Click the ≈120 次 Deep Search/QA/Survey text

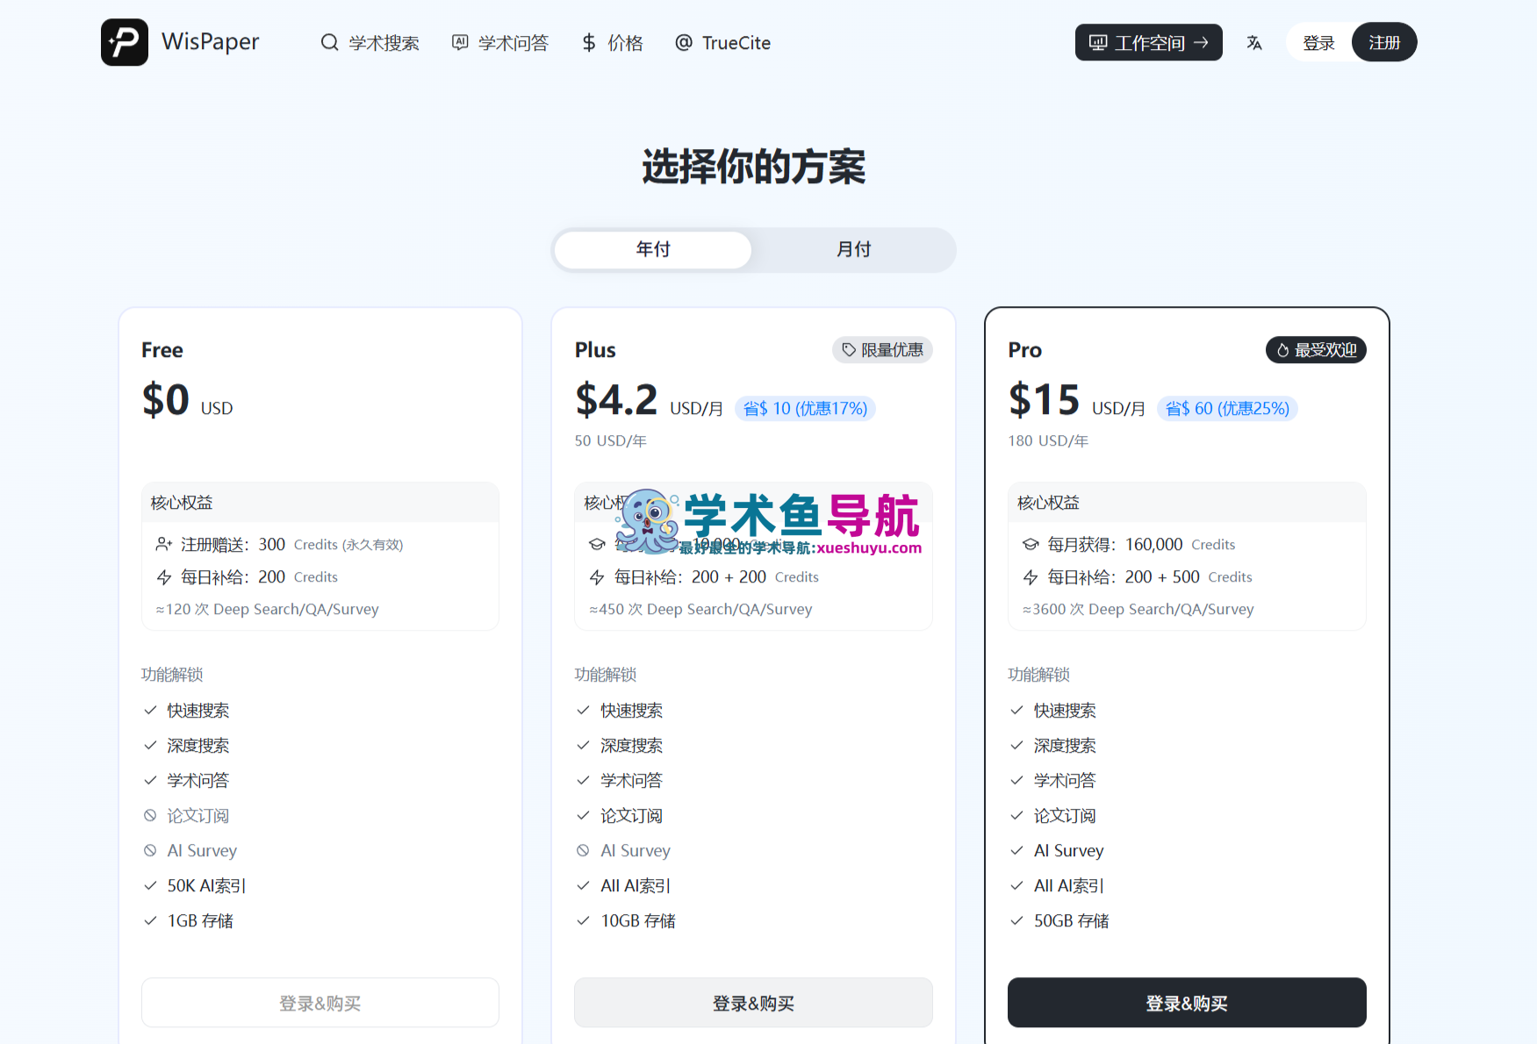tap(267, 610)
